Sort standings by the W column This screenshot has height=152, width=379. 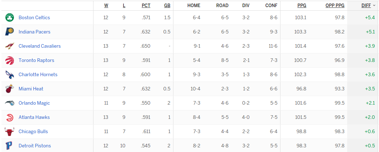tap(106, 6)
